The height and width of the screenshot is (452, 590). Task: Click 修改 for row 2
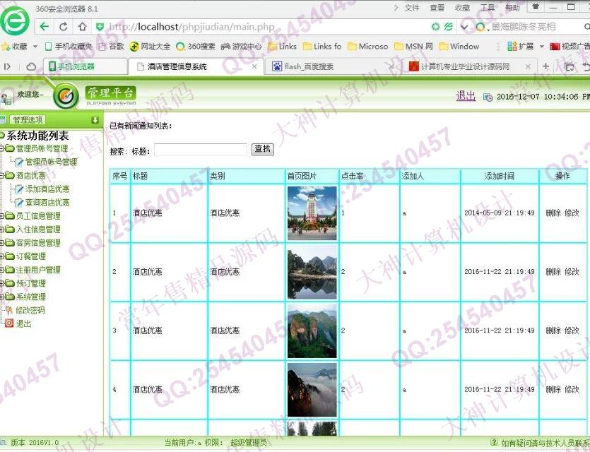coord(572,271)
